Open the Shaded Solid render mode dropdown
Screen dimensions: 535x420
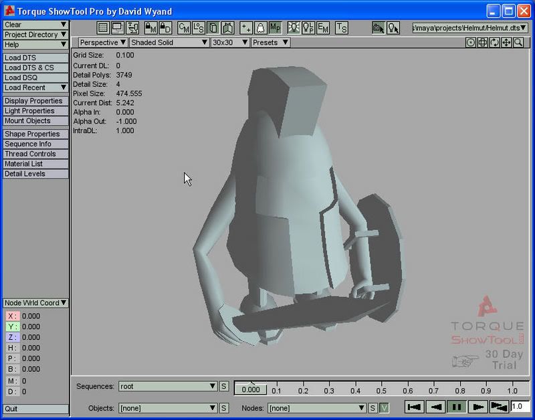tap(169, 42)
